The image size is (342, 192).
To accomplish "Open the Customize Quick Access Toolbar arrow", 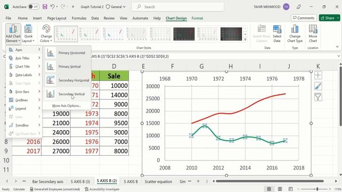I will coord(73,7).
